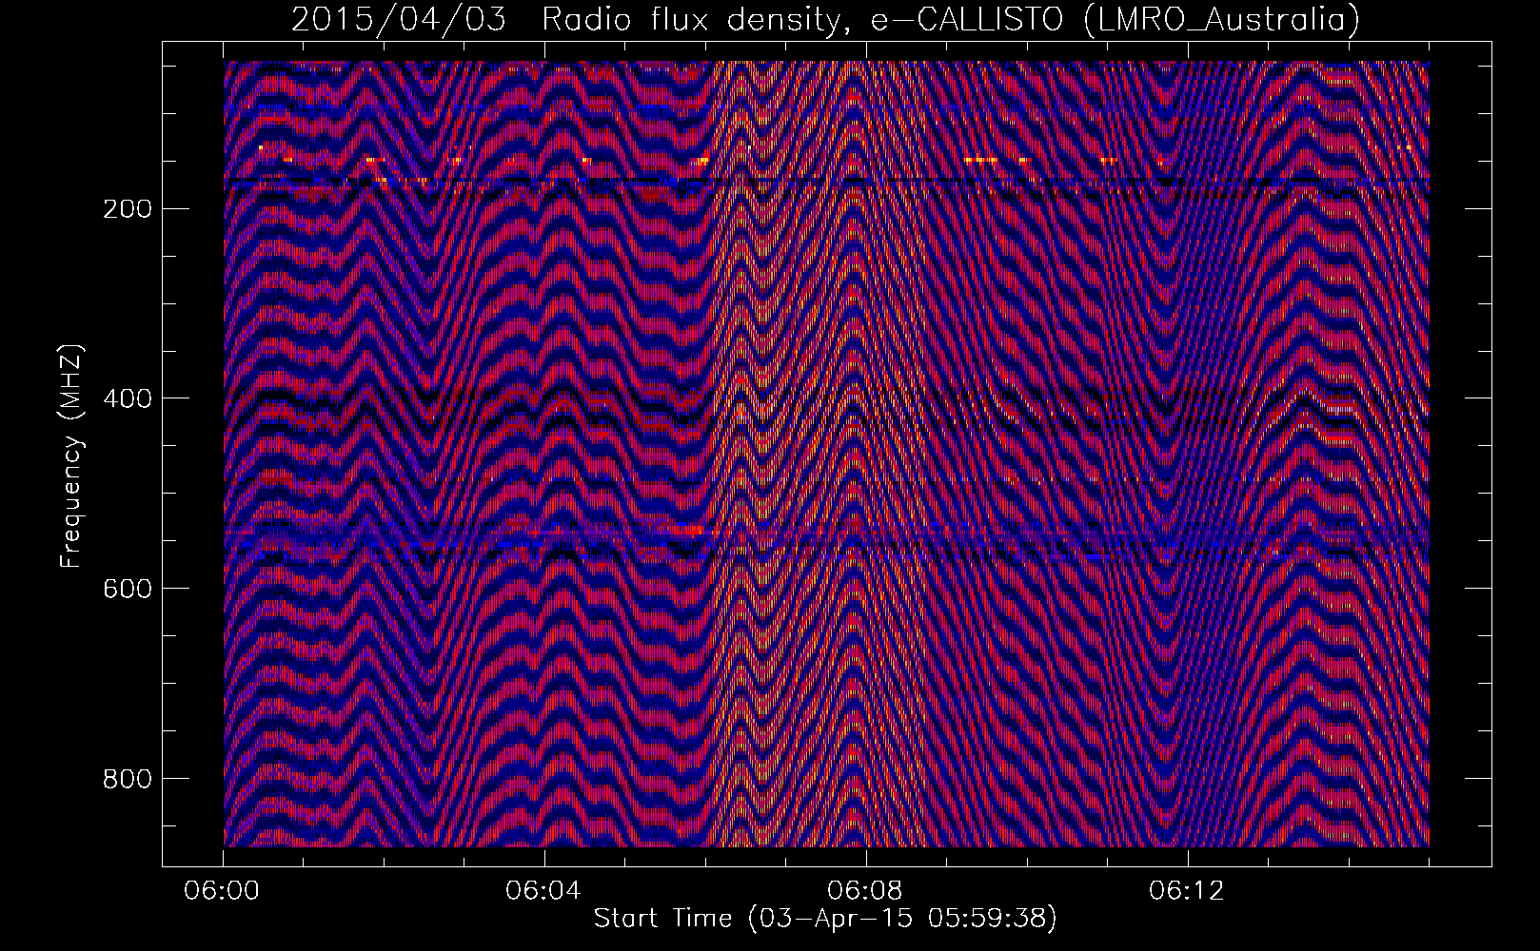1540x951 pixels.
Task: Click the '06:12' time tick label
Action: tap(1187, 891)
